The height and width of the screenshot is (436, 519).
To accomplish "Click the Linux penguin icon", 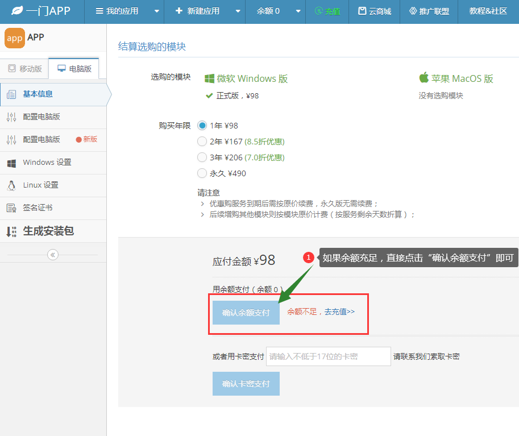I will point(11,186).
